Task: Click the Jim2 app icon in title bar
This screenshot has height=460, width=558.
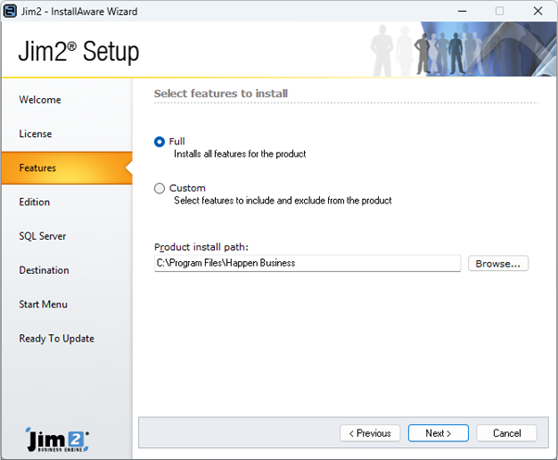Action: pos(11,11)
